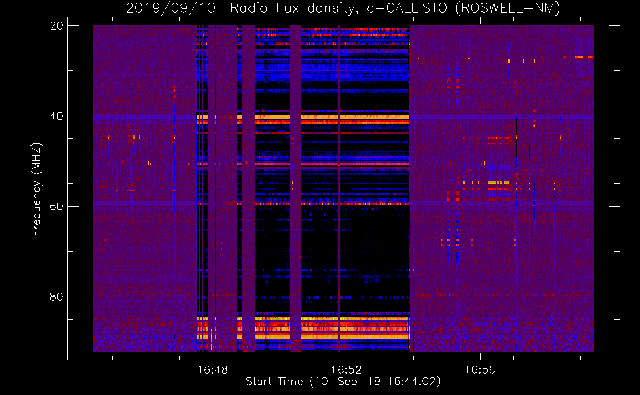Viewport: 640px width, 395px height.
Task: Click the 16:52 time tick label
Action: 347,370
